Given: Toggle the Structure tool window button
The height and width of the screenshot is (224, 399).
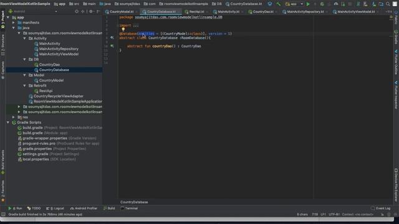Looking at the screenshot, I should (x=2, y=45).
